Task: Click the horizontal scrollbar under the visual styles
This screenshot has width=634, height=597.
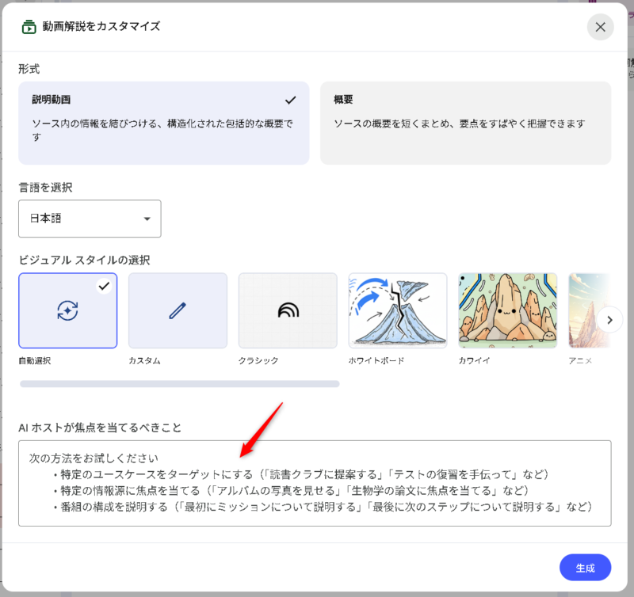Action: [x=179, y=384]
